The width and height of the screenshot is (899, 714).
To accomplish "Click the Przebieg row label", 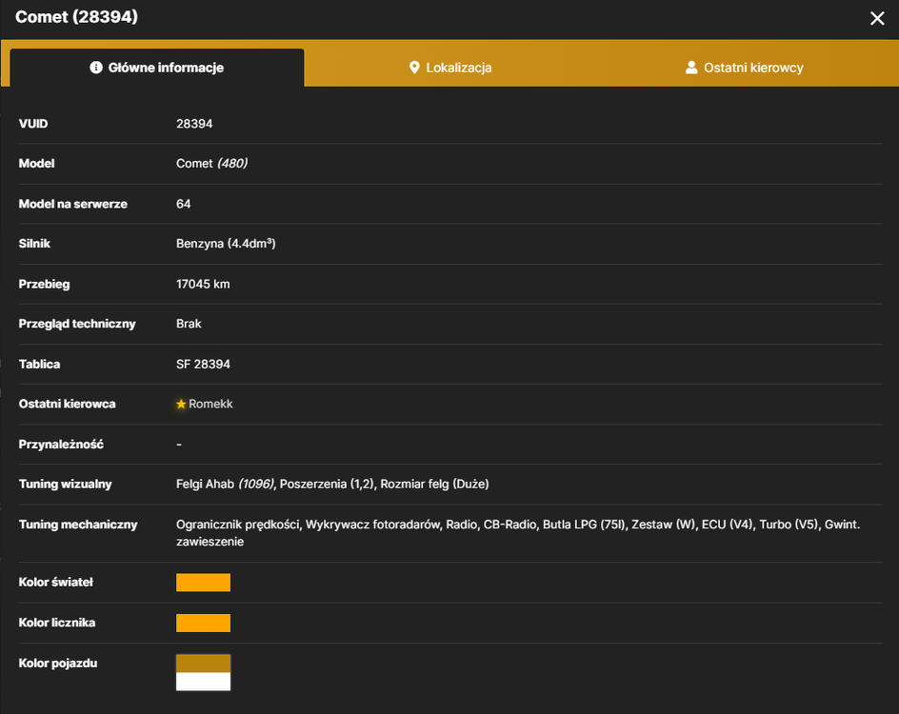I will (44, 285).
